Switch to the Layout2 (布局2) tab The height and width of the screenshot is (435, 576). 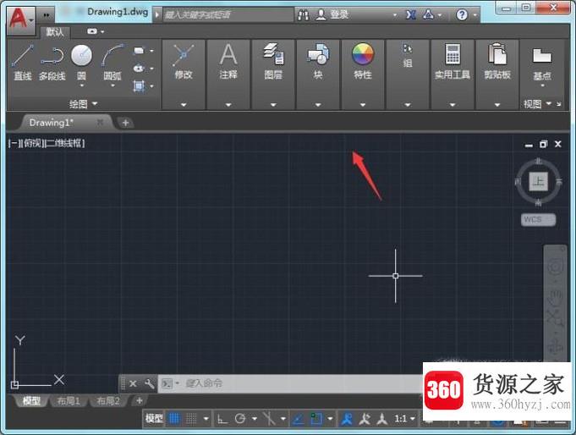[108, 401]
